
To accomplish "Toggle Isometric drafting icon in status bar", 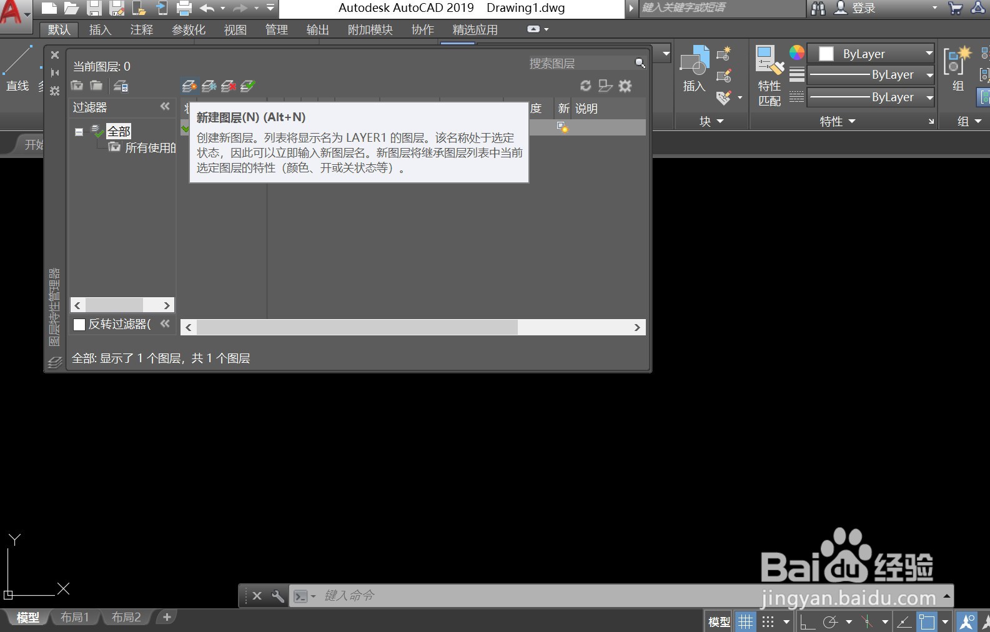I will click(867, 621).
